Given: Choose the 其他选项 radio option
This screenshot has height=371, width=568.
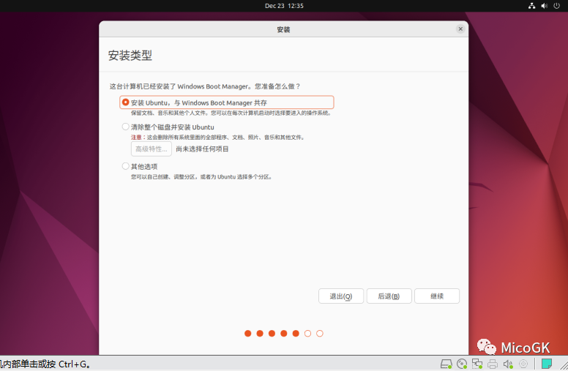Looking at the screenshot, I should coord(140,166).
